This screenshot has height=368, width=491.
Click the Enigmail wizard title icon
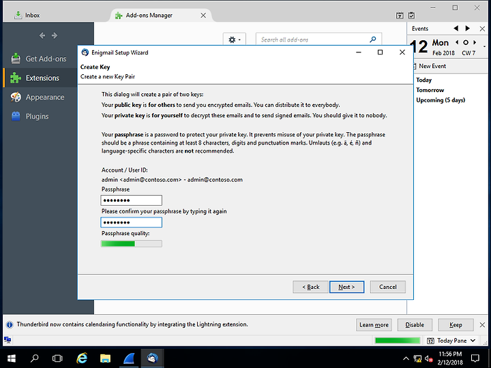click(85, 52)
